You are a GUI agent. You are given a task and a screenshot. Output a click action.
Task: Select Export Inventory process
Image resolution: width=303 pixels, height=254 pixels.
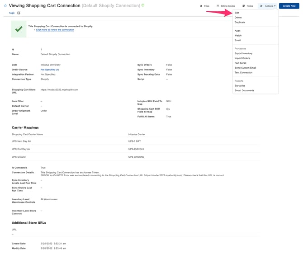pyautogui.click(x=243, y=53)
